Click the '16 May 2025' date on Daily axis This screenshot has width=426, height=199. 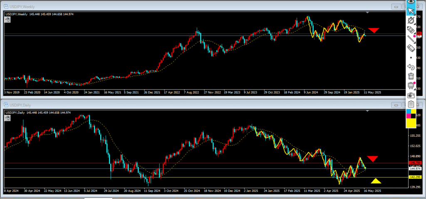pyautogui.click(x=373, y=191)
